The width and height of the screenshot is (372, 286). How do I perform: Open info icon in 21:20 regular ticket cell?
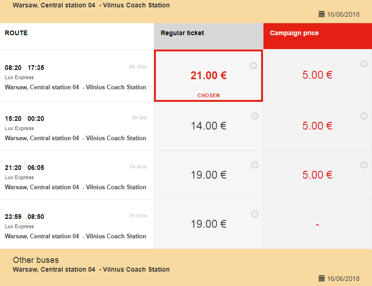pyautogui.click(x=255, y=165)
